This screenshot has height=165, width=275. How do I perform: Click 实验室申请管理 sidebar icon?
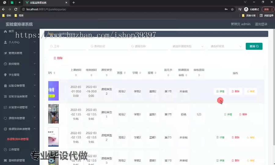(5, 107)
